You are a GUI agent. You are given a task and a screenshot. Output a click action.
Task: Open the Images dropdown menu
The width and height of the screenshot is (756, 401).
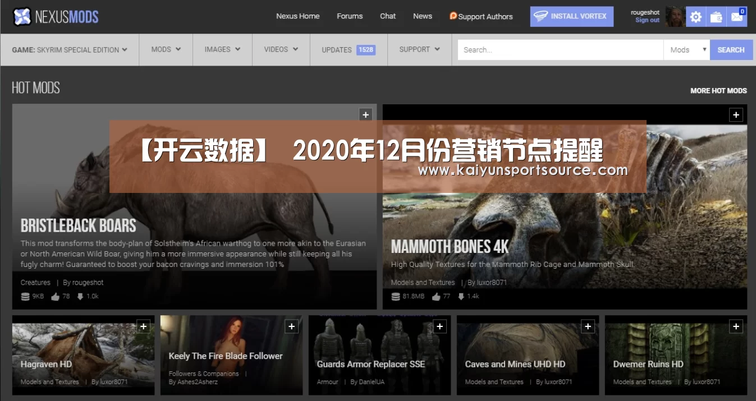pos(223,49)
